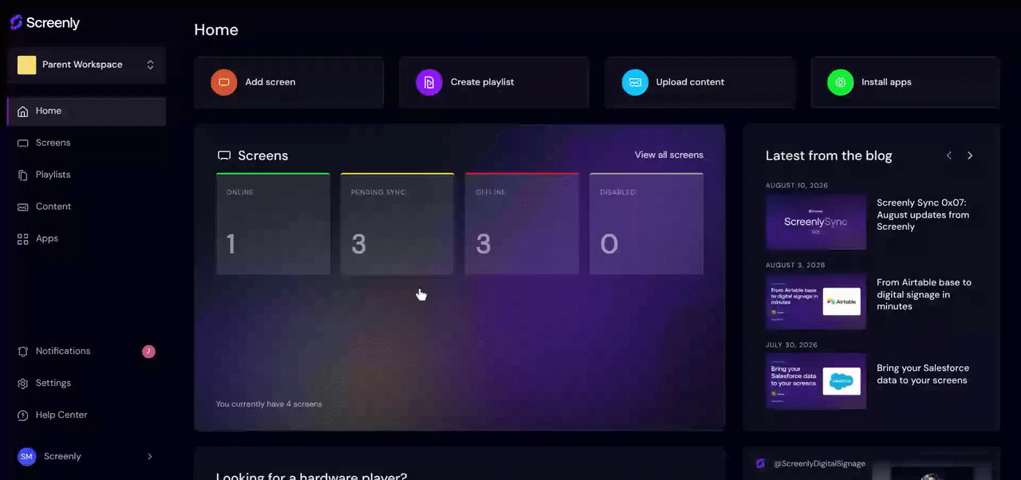The image size is (1021, 480).
Task: Click the Home house icon
Action: pyautogui.click(x=22, y=111)
